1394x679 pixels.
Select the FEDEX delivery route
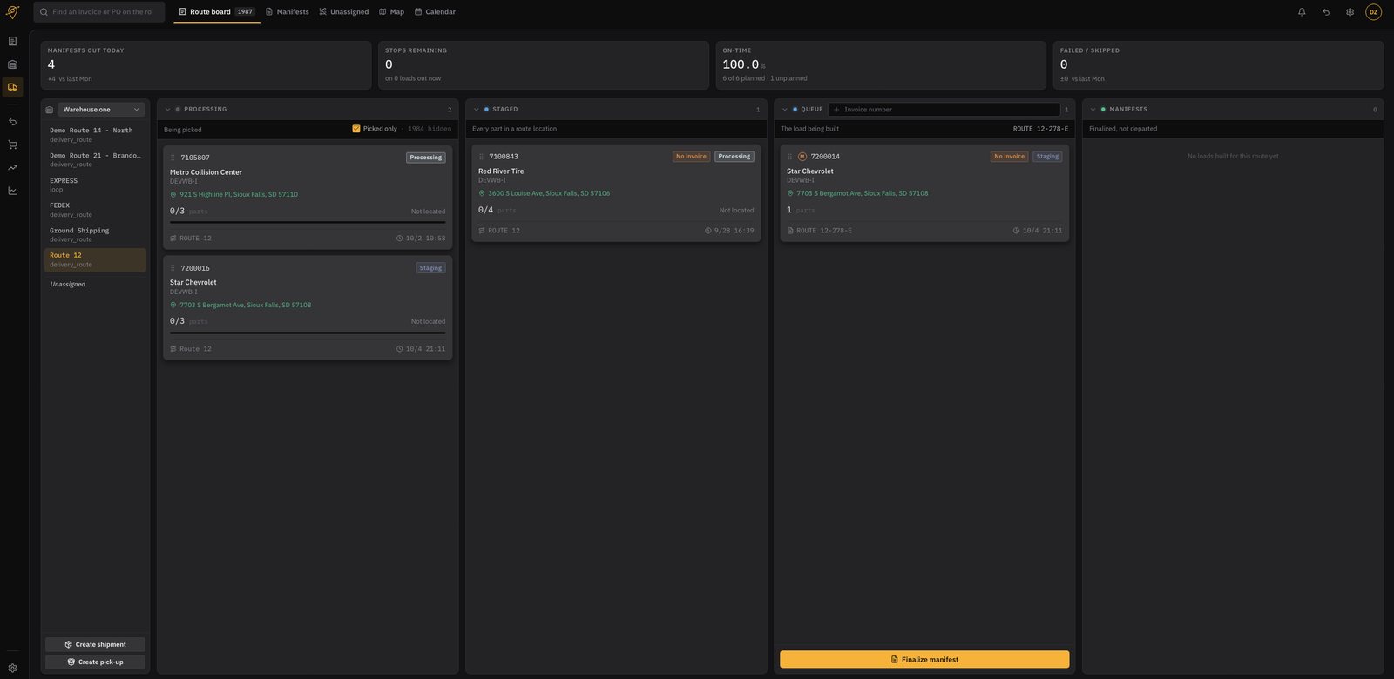pos(95,210)
